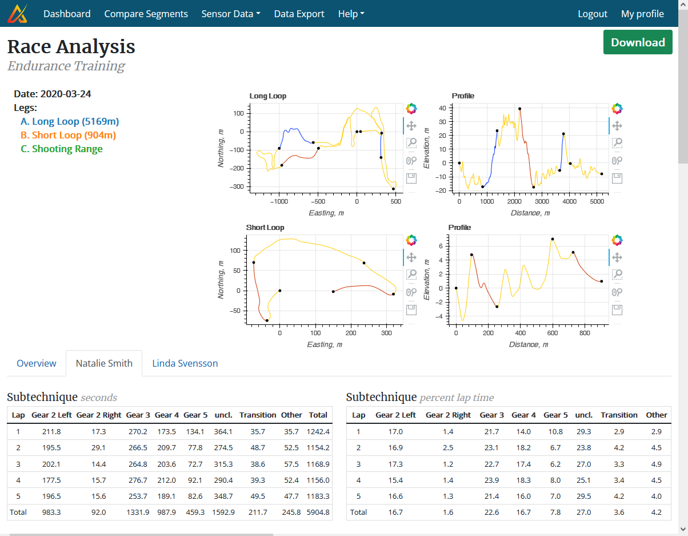Click the save icon next to the Short Loop plot
The image size is (688, 536).
coord(411,309)
